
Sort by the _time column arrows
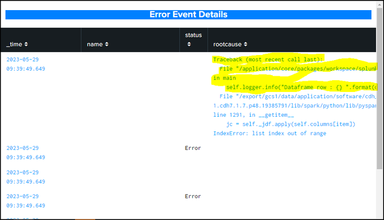point(26,44)
